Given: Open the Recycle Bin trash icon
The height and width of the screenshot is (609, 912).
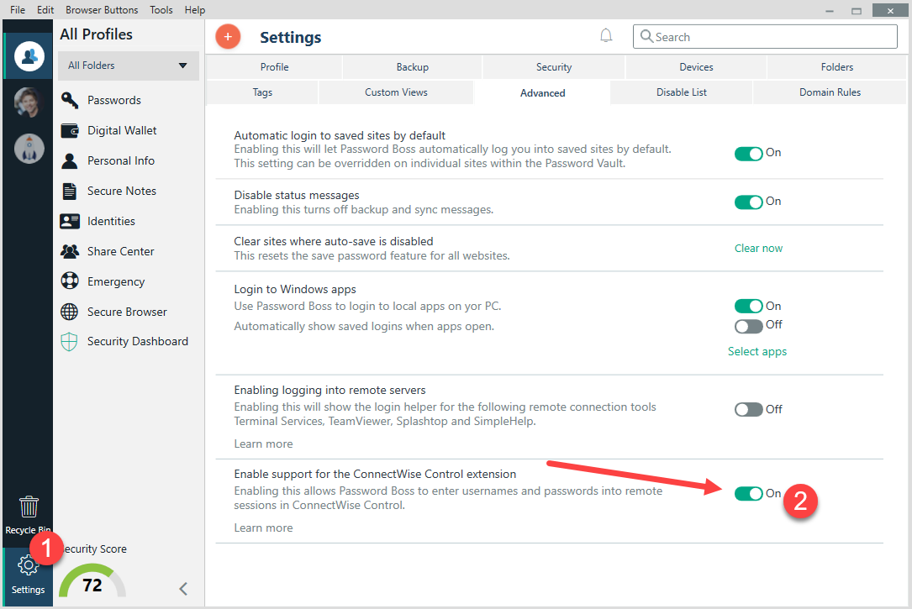Looking at the screenshot, I should tap(29, 507).
